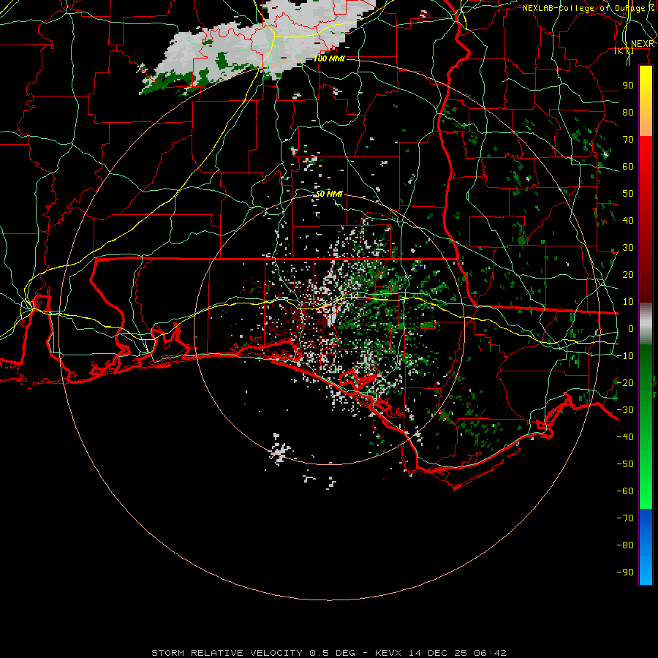Click the -90 value on the velocity scale
This screenshot has width=658, height=658.
pos(625,572)
